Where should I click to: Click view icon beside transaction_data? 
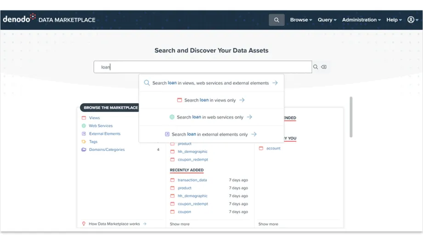tap(172, 180)
